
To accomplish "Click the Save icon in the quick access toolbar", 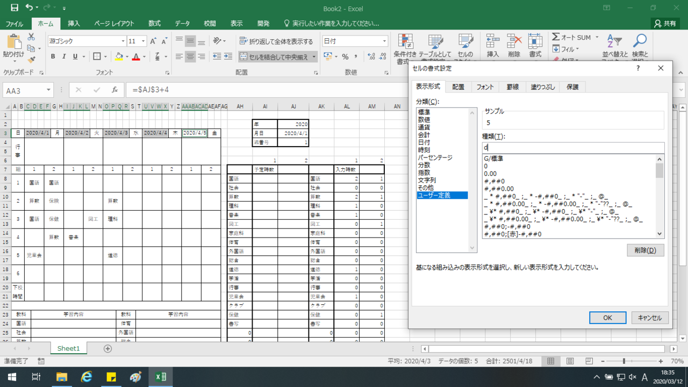I will (15, 8).
